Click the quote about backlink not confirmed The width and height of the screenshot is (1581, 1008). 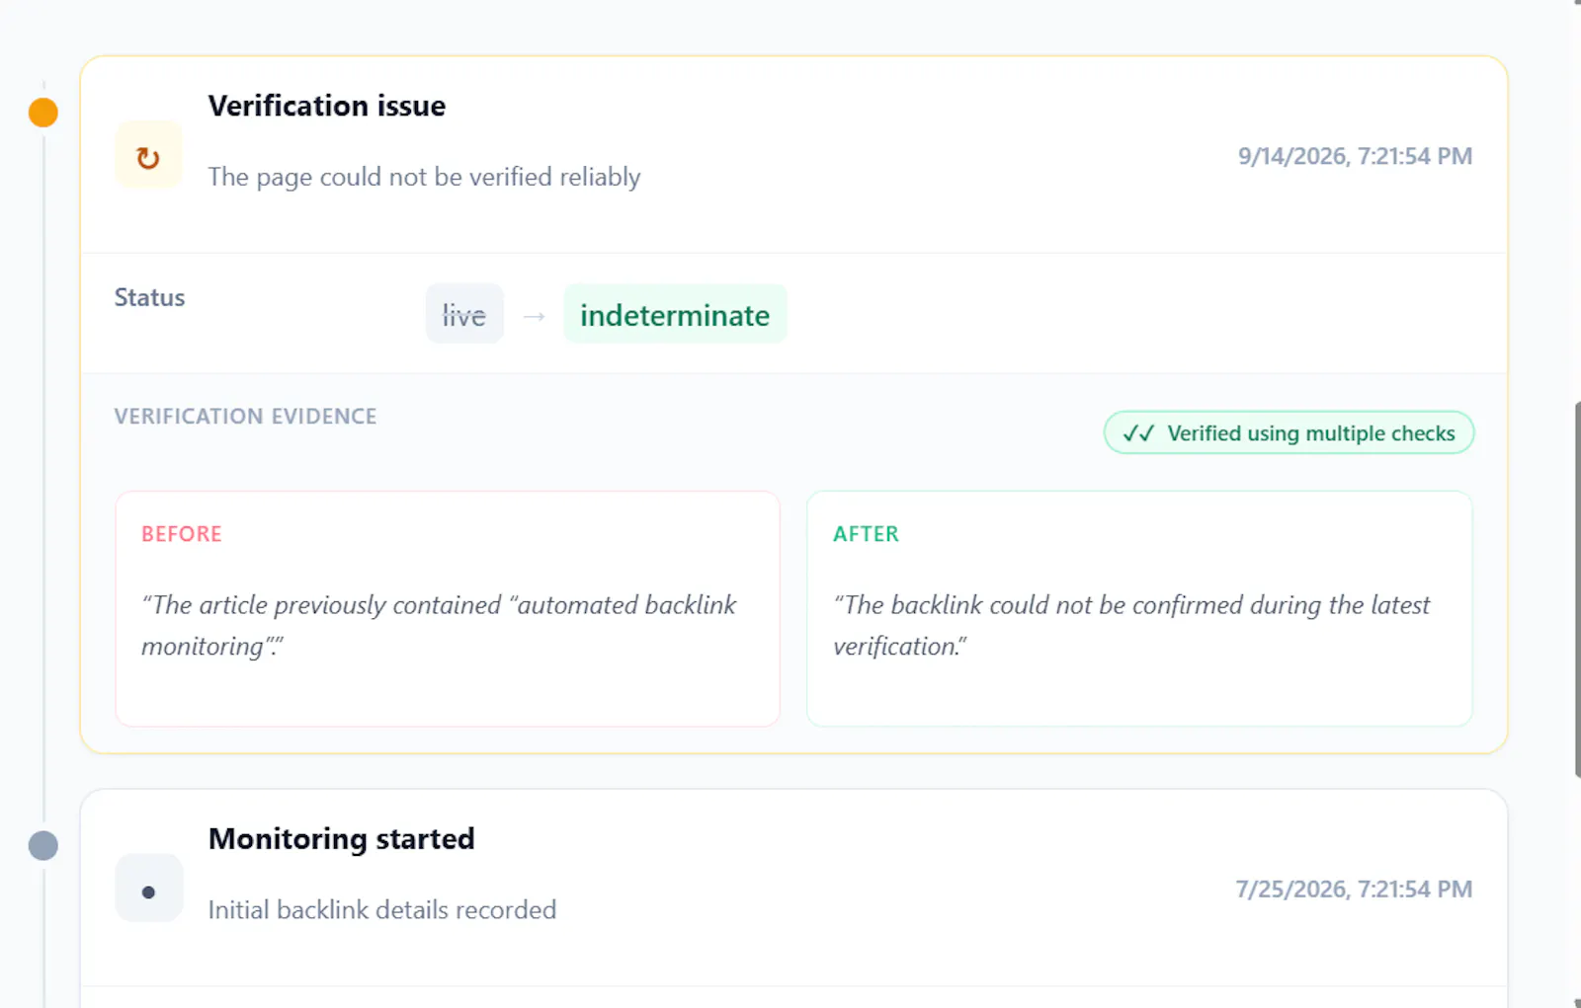click(1131, 625)
